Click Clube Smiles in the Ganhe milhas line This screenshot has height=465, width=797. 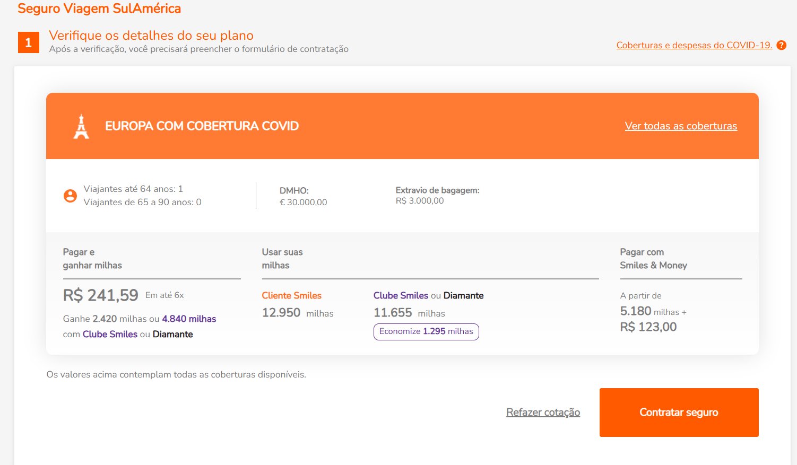click(x=110, y=334)
